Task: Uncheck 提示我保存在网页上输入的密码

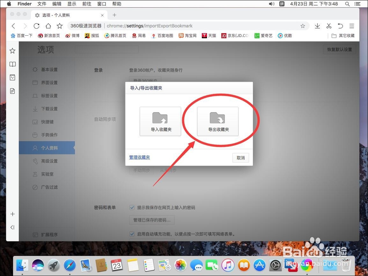Action: pyautogui.click(x=132, y=208)
